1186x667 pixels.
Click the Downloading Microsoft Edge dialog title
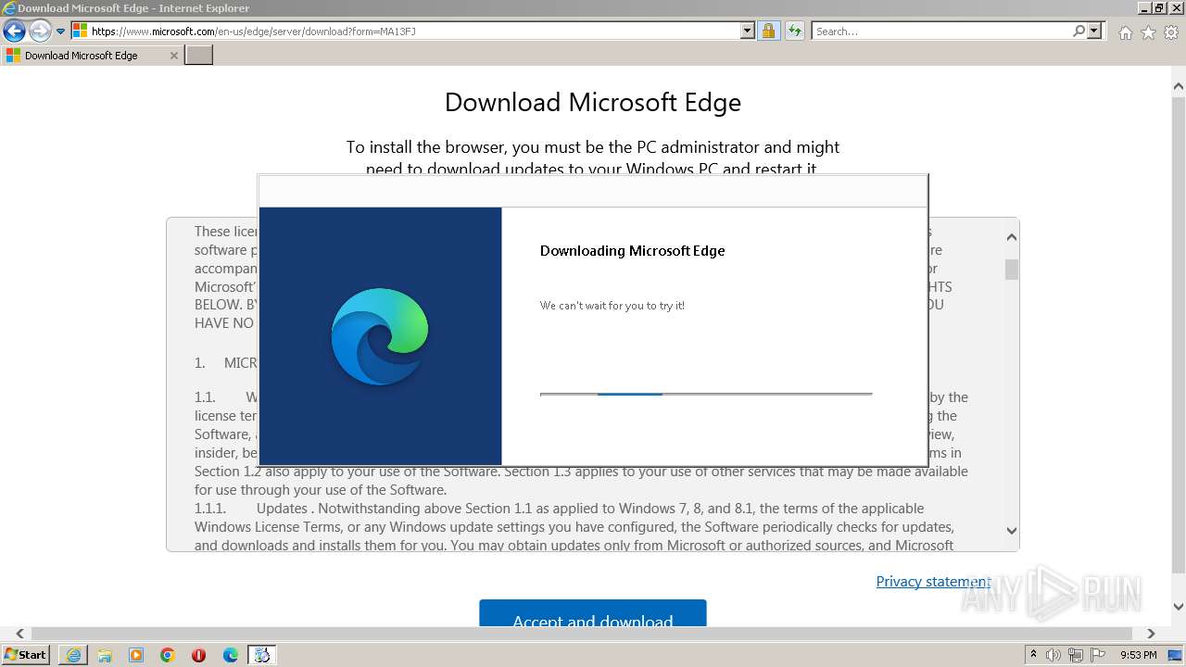coord(632,250)
